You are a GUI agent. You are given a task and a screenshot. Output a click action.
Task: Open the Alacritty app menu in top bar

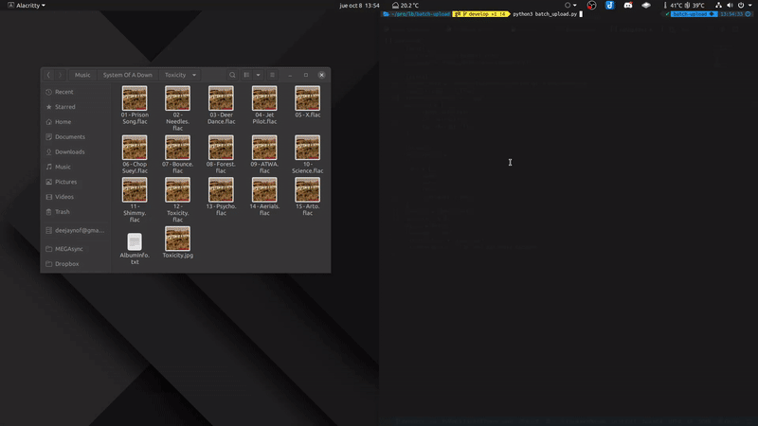[27, 6]
